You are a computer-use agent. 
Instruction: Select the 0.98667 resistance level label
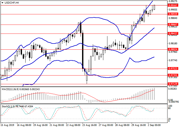coord(171,25)
